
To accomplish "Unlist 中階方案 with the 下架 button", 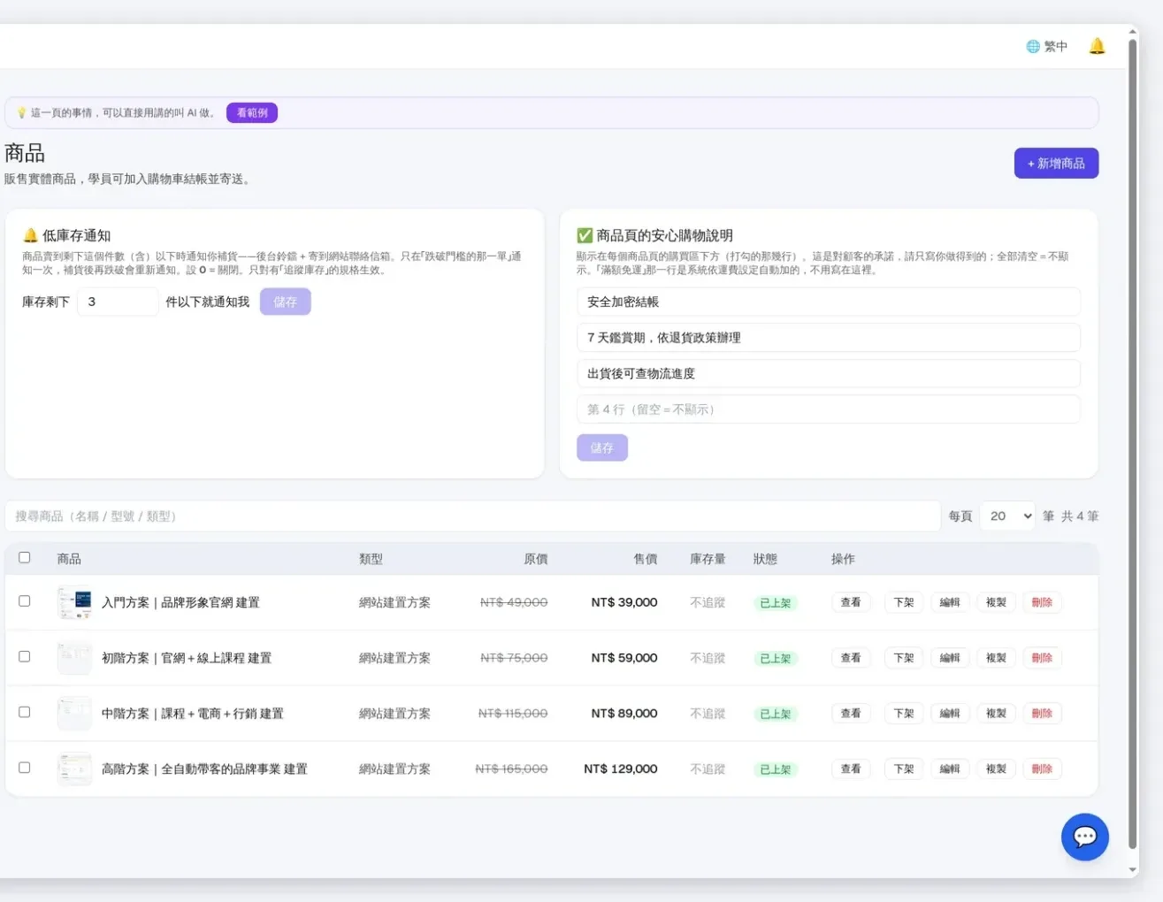I will click(904, 714).
